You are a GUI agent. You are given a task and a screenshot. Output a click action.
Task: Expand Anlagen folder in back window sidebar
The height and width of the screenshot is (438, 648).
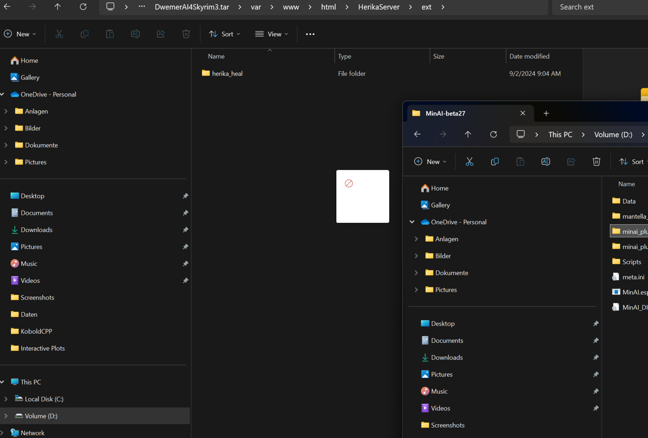tap(6, 111)
